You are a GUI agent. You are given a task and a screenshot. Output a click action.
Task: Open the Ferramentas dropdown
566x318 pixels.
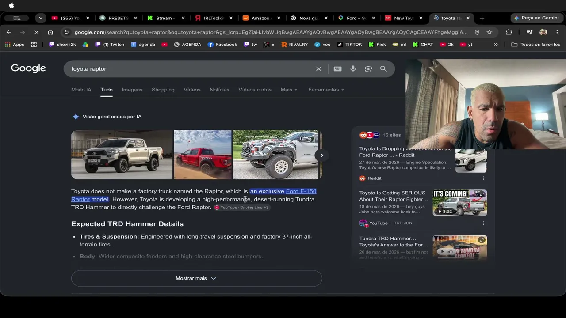(x=326, y=90)
